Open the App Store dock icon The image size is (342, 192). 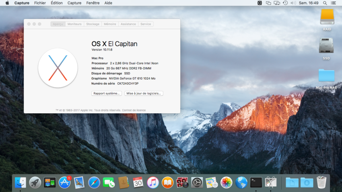coord(64,182)
